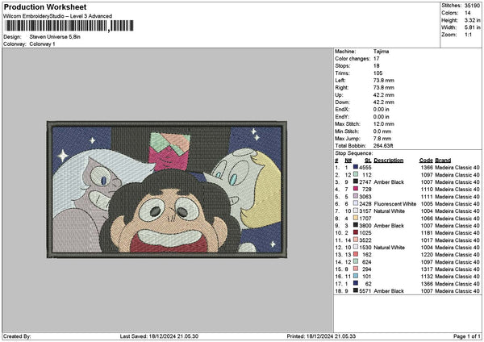Select the St. column header

point(368,161)
